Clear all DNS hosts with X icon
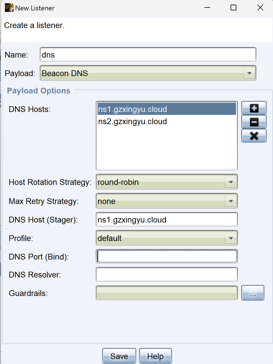The height and width of the screenshot is (364, 273). (254, 136)
